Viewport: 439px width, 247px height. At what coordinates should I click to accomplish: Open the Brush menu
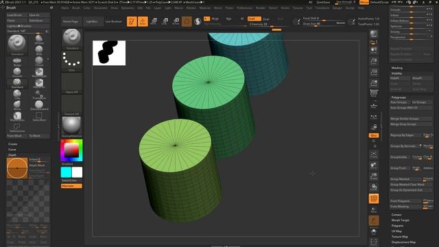[76, 8]
